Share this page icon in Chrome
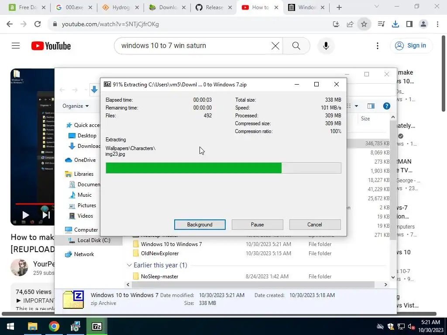447x335 pixels. (x=350, y=24)
